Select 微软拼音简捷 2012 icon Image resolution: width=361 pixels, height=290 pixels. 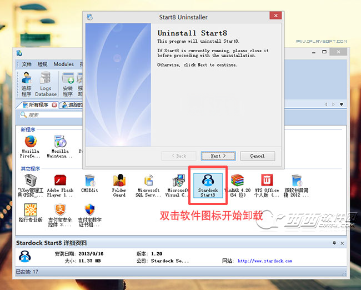[x=297, y=186]
